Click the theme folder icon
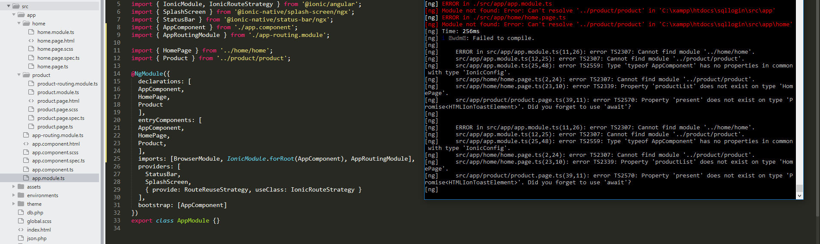 (x=21, y=204)
